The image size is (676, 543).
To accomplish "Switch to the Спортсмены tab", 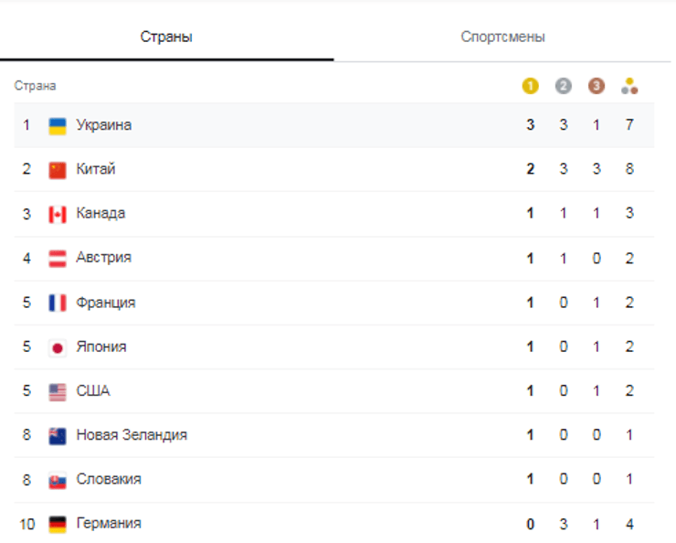I will click(503, 37).
